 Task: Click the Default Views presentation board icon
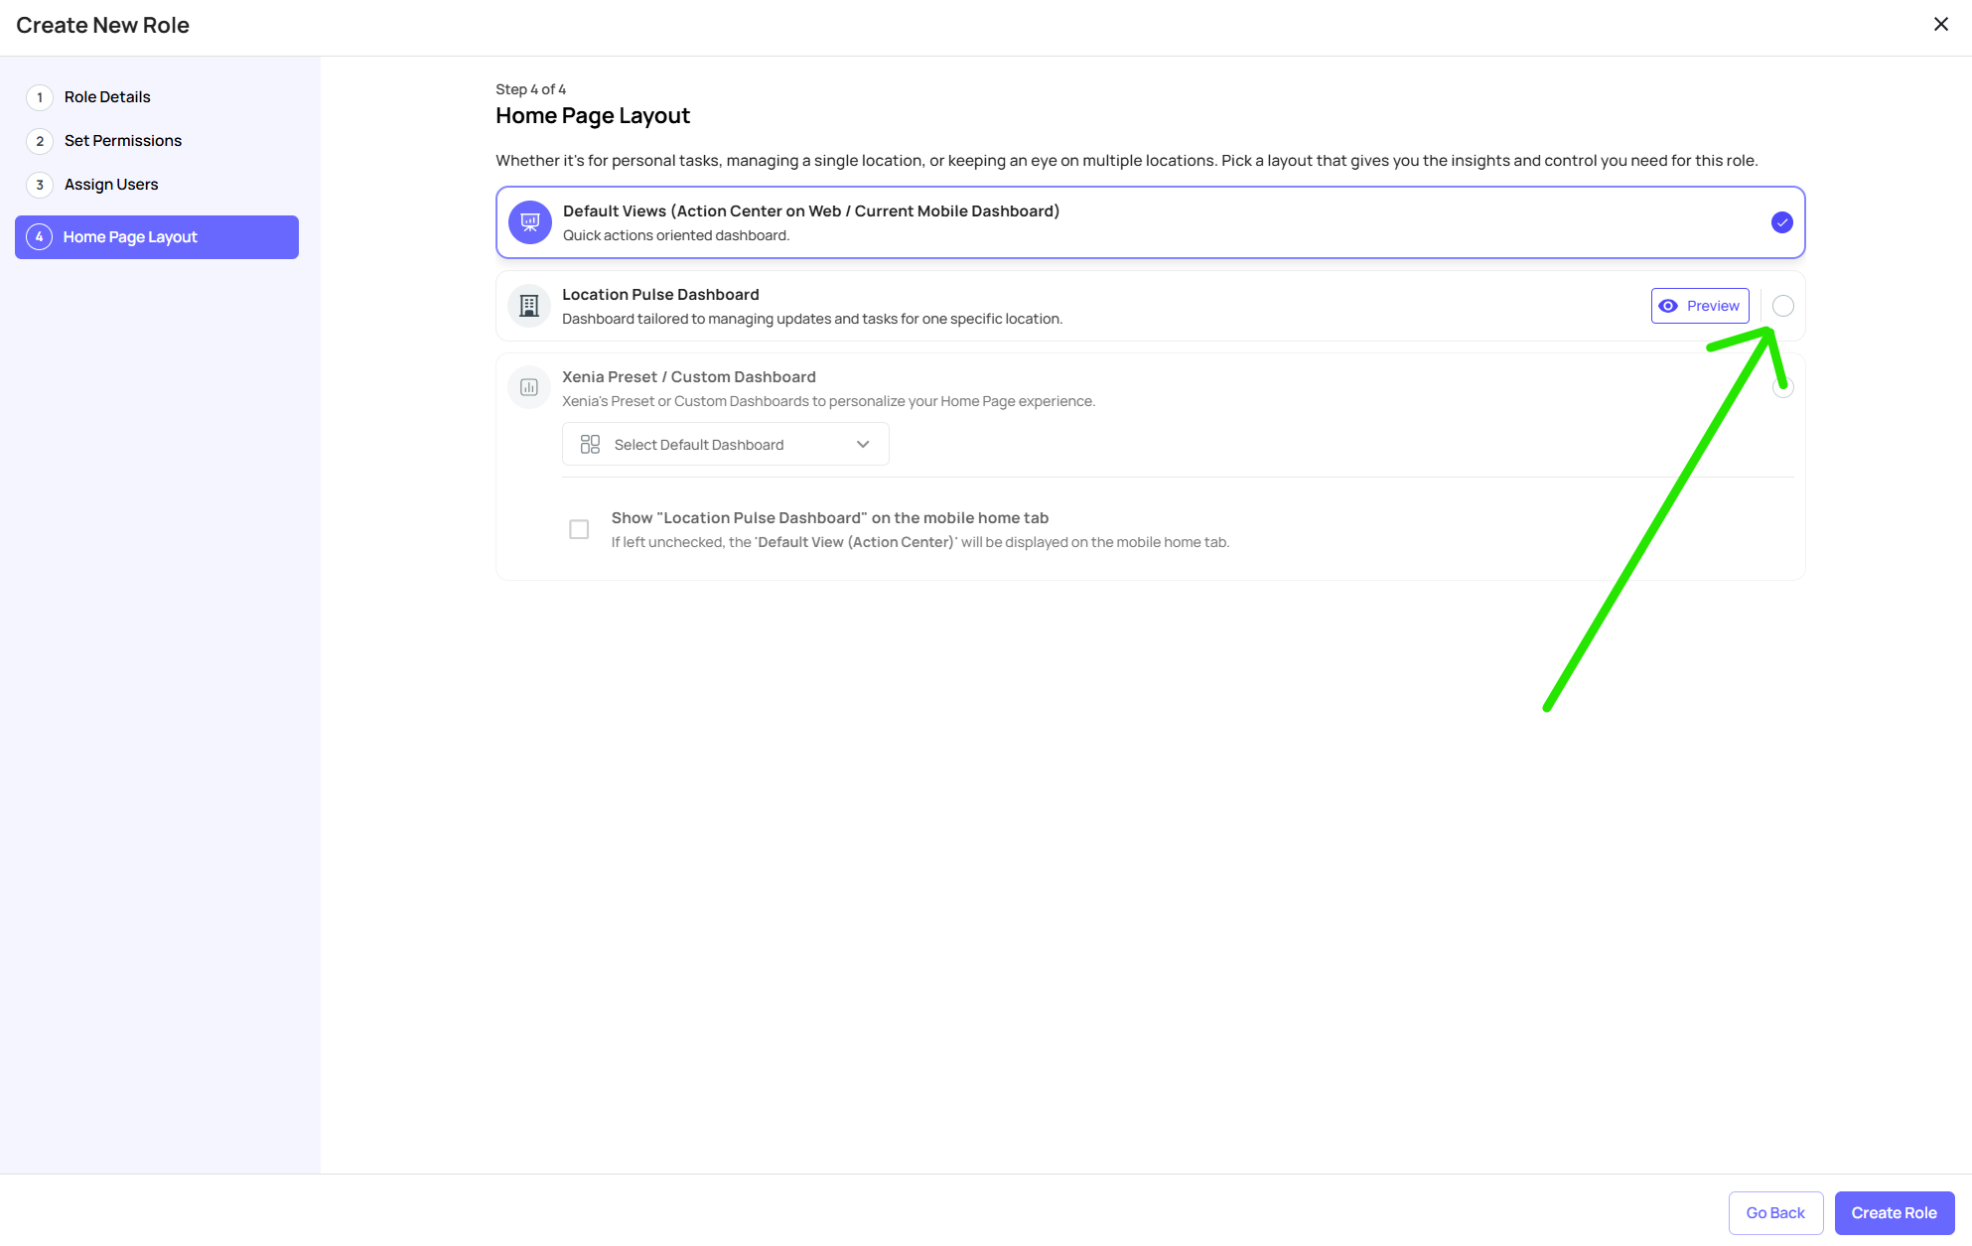click(530, 222)
